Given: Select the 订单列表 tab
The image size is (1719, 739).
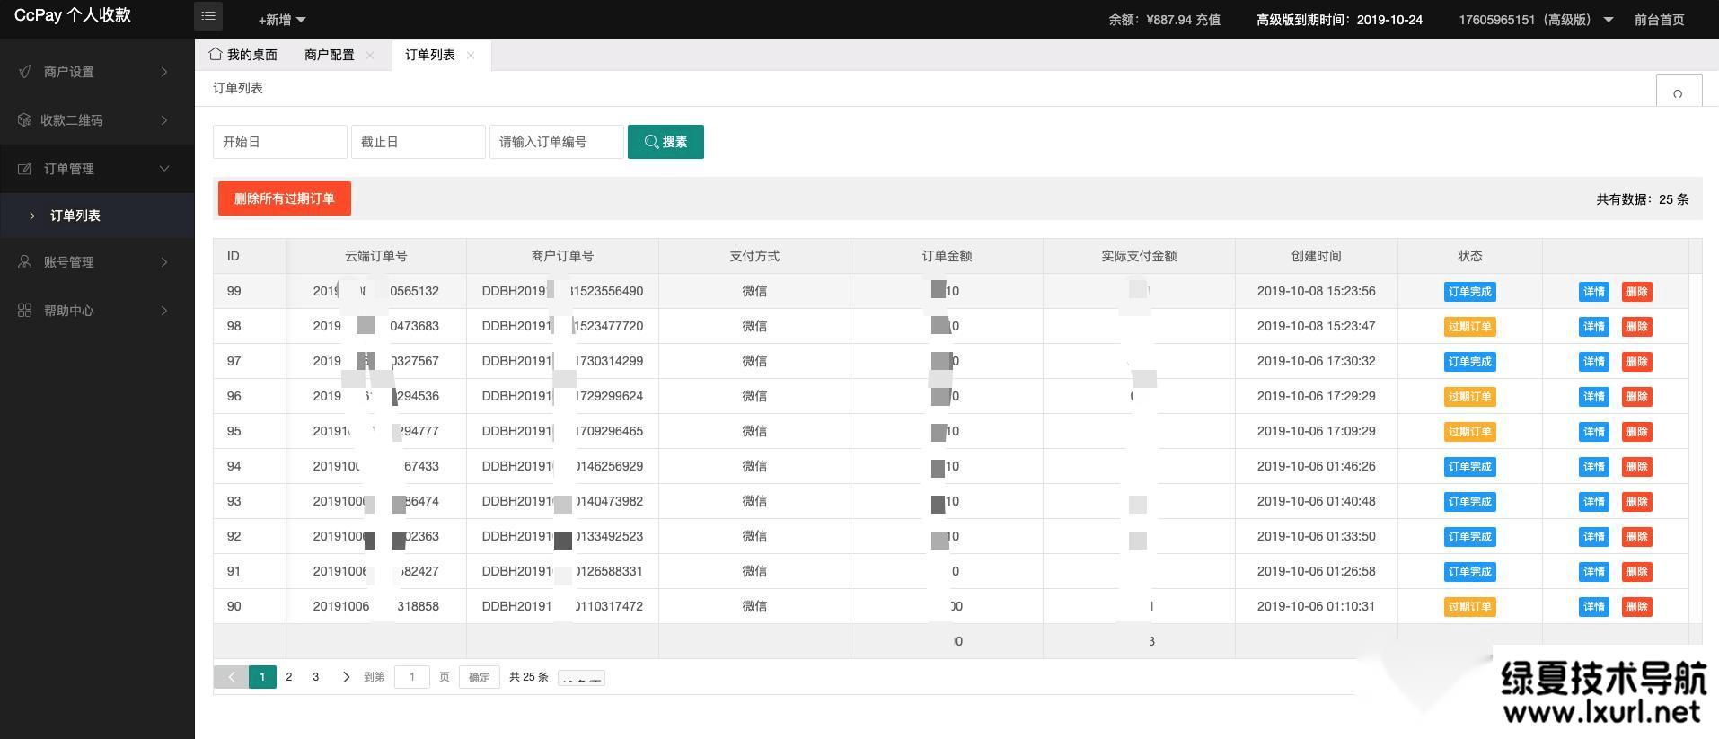Looking at the screenshot, I should [x=430, y=55].
